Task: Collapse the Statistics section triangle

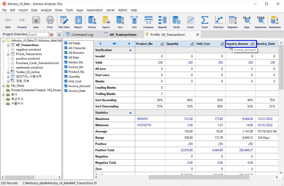Action: (x=130, y=113)
